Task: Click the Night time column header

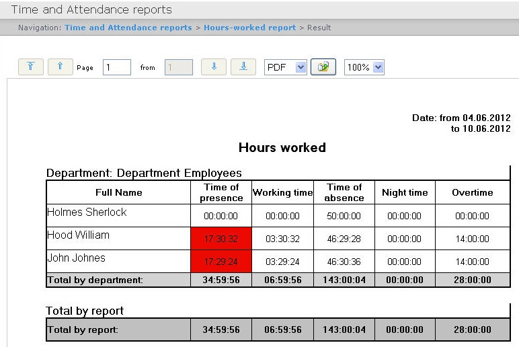Action: (x=405, y=192)
